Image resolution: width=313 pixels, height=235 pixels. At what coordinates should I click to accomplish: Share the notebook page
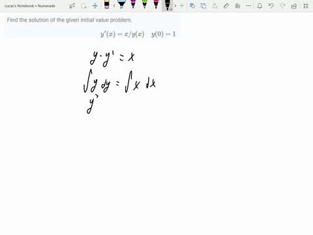tap(294, 6)
